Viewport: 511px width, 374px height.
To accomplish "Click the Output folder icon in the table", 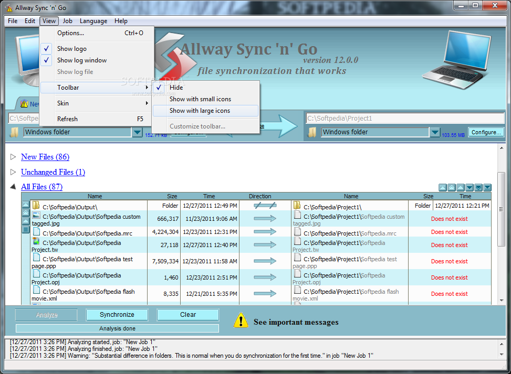I will (36, 205).
